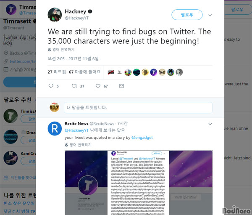Click the reply speech bubble icon

[x=51, y=86]
